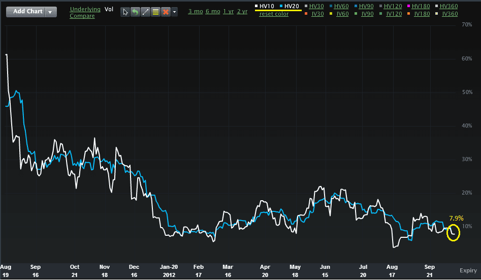Expand the drawing tools dropdown arrow
Image resolution: width=481 pixels, height=280 pixels.
coord(174,12)
